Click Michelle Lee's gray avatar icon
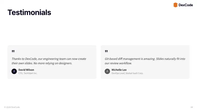Viewport: 197px width, 111px height. pyautogui.click(x=107, y=71)
